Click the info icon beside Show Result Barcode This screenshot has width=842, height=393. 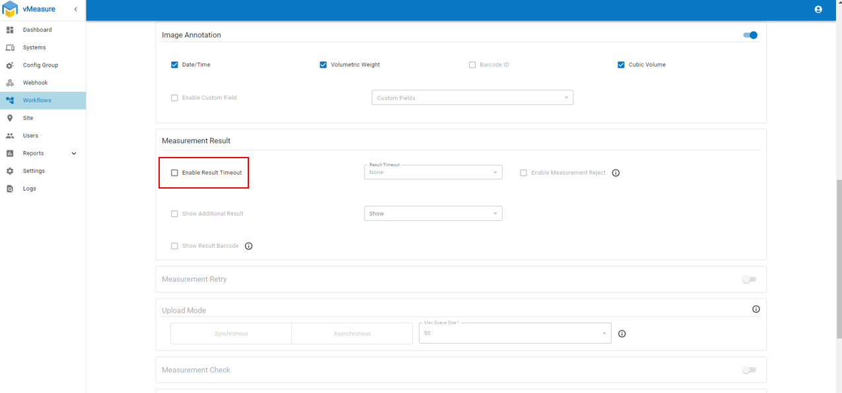(249, 246)
